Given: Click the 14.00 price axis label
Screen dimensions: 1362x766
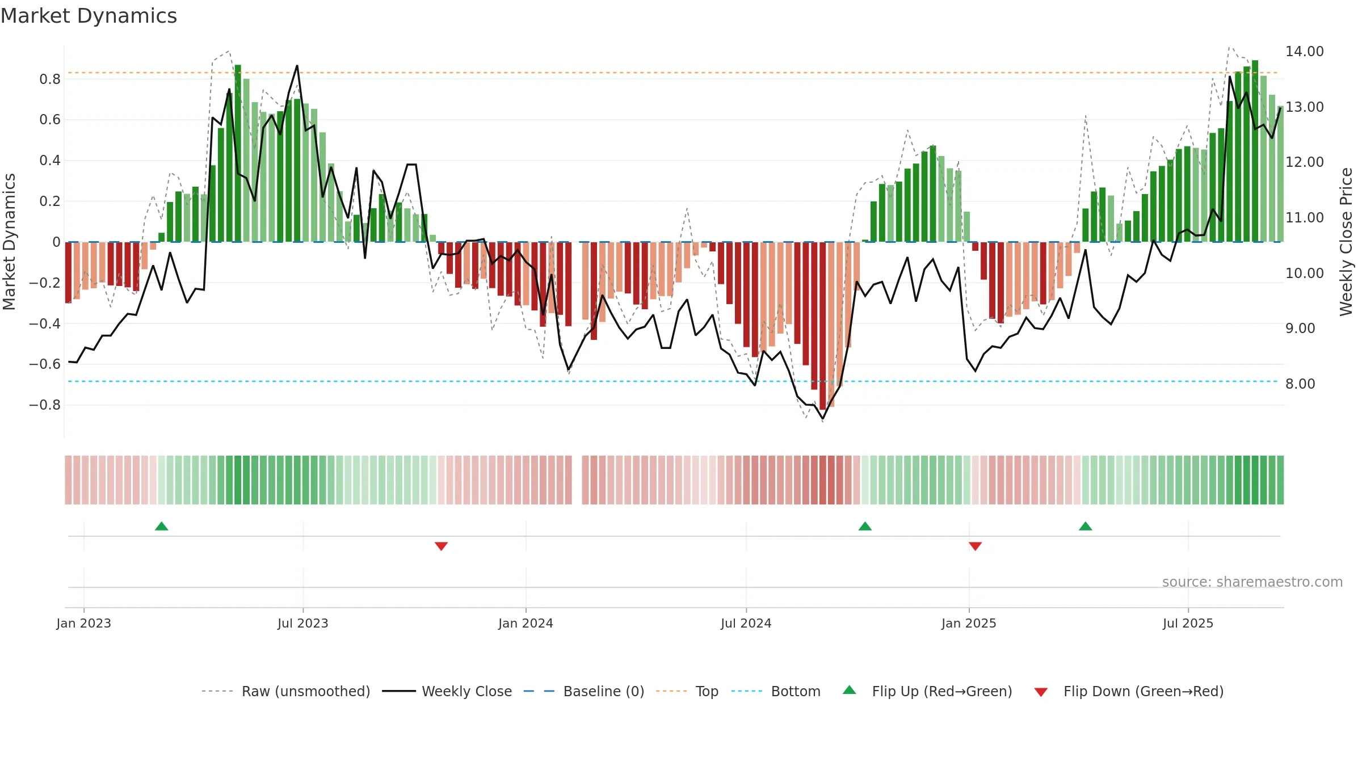Looking at the screenshot, I should [1304, 52].
